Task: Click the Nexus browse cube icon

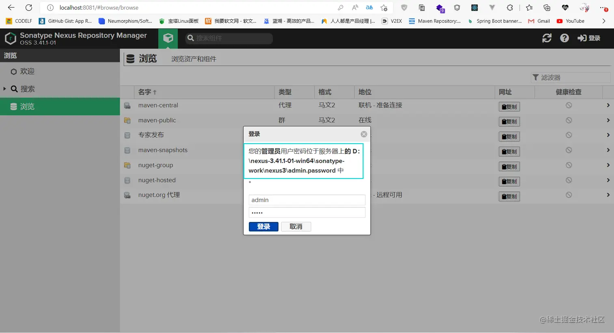Action: pyautogui.click(x=168, y=38)
